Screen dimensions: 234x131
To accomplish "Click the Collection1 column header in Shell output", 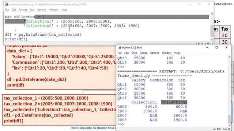I will (x=144, y=102).
